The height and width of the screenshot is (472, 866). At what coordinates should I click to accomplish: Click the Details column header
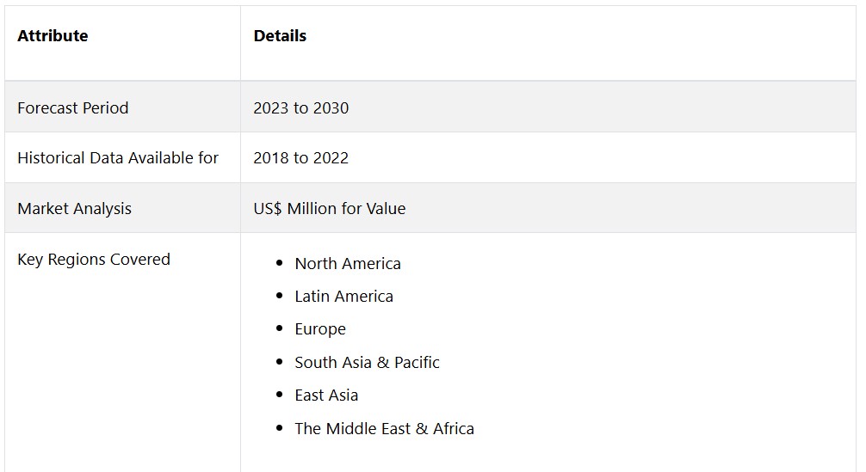(280, 36)
